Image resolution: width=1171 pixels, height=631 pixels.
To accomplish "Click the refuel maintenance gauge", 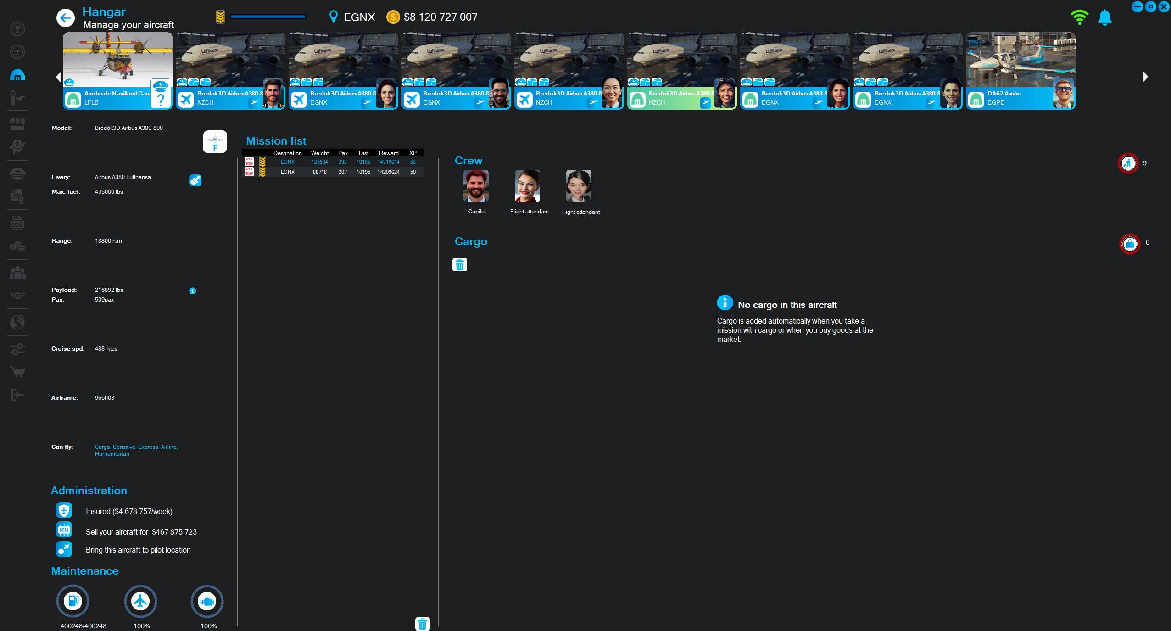I will point(72,601).
